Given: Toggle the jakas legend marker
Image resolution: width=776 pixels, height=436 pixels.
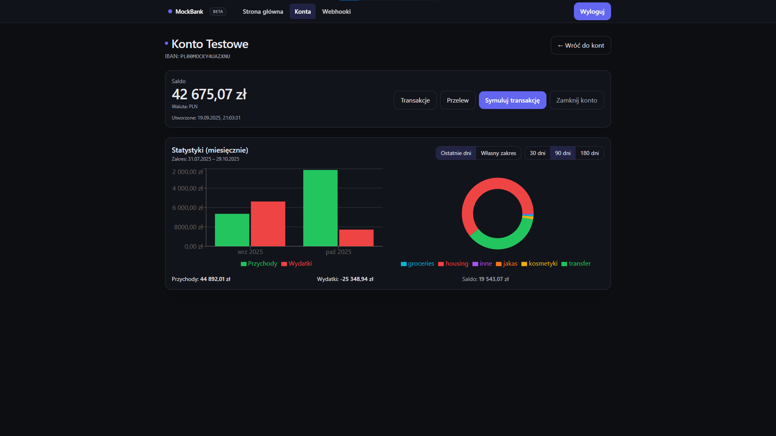Looking at the screenshot, I should pos(499,264).
